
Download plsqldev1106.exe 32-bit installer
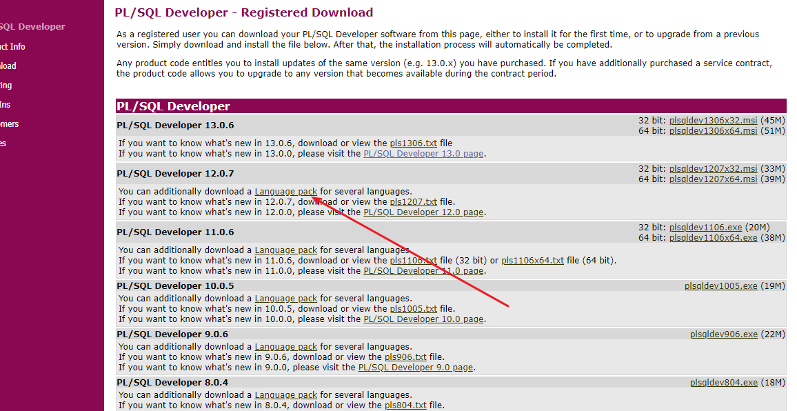coord(705,228)
